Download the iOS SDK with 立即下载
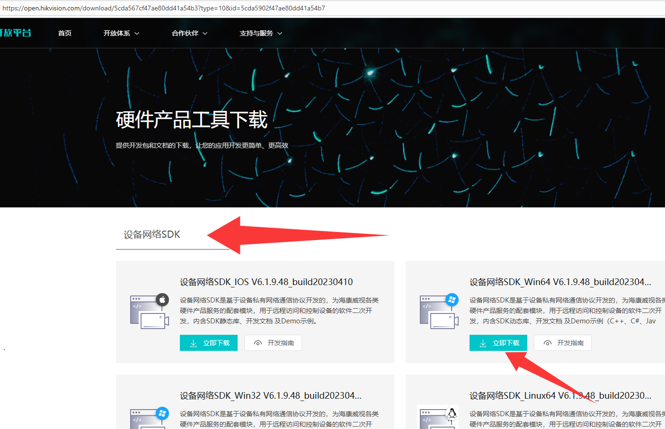The image size is (665, 429). (x=208, y=343)
